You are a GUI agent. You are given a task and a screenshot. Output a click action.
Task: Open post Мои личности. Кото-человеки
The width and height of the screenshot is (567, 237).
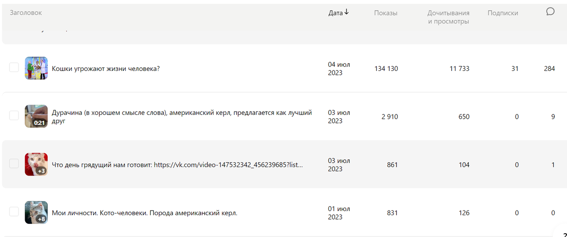coord(144,213)
